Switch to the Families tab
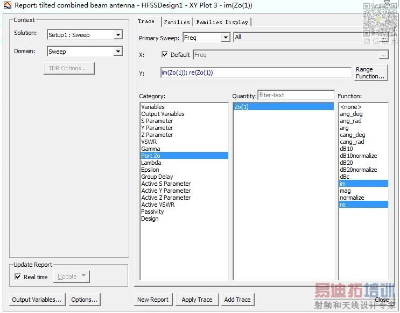The image size is (400, 313). [x=177, y=23]
